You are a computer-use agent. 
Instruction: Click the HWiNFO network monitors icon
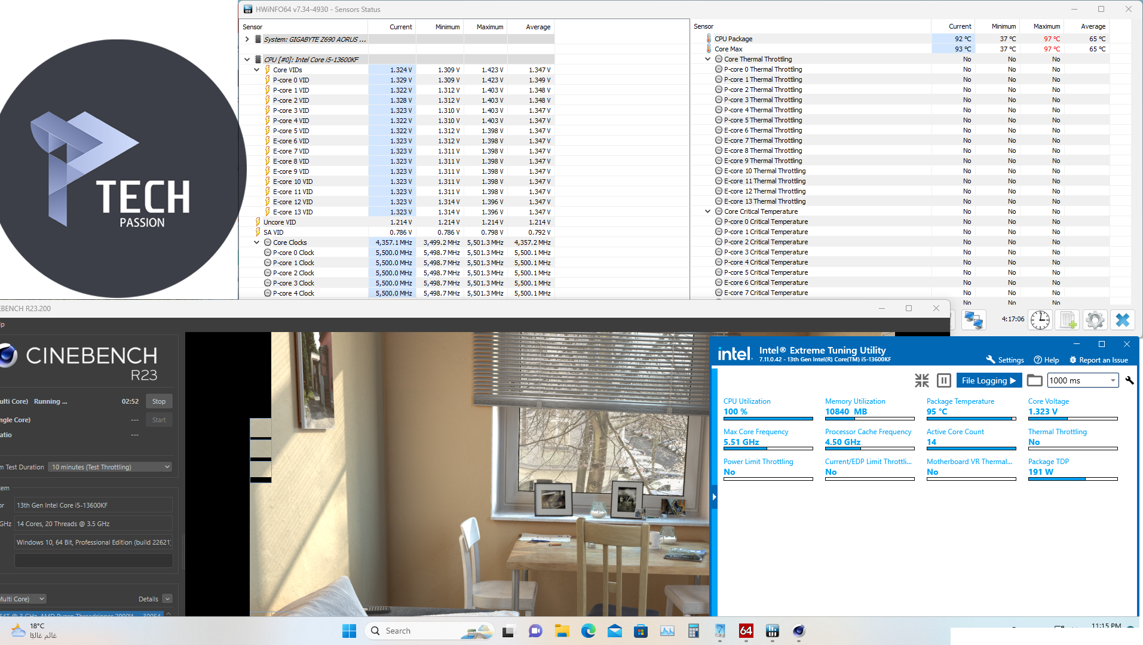973,320
